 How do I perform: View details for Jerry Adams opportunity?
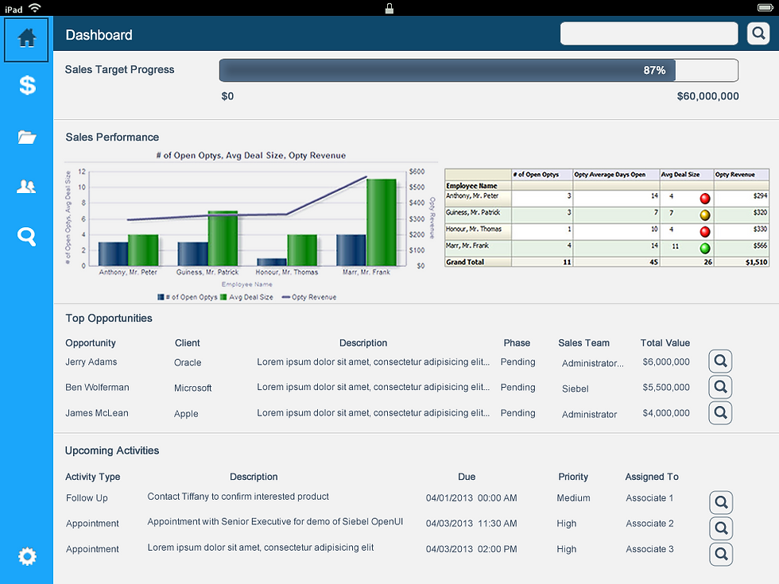(720, 361)
